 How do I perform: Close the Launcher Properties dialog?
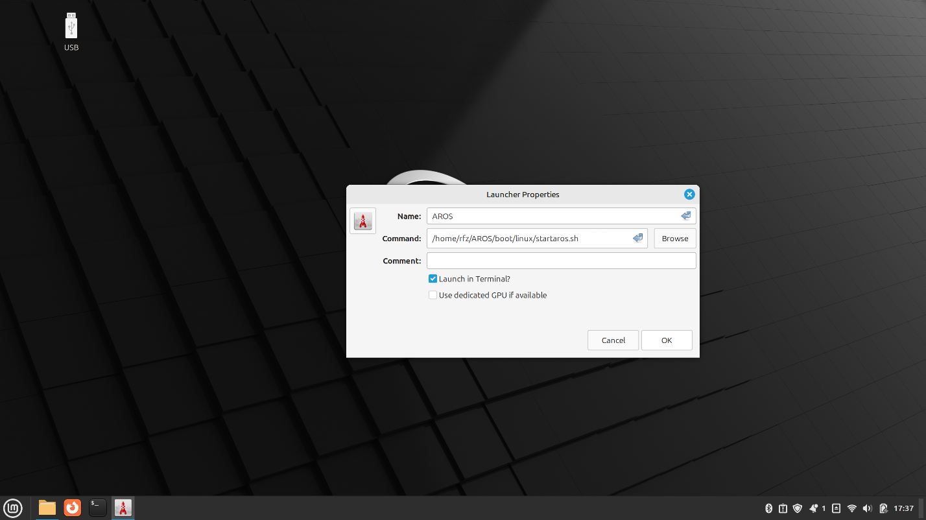click(689, 195)
